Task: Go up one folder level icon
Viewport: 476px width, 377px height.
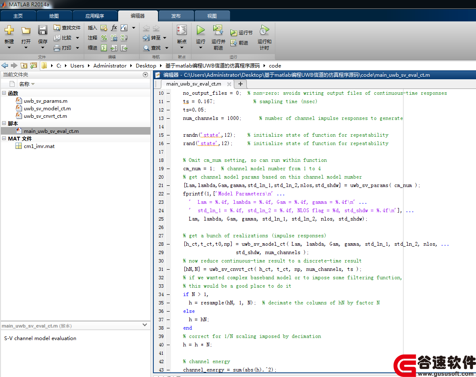Action: click(24, 65)
